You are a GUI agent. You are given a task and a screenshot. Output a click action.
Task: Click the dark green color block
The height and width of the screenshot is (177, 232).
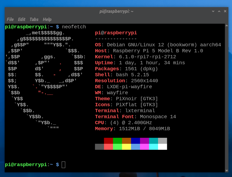pyautogui.click(x=118, y=141)
